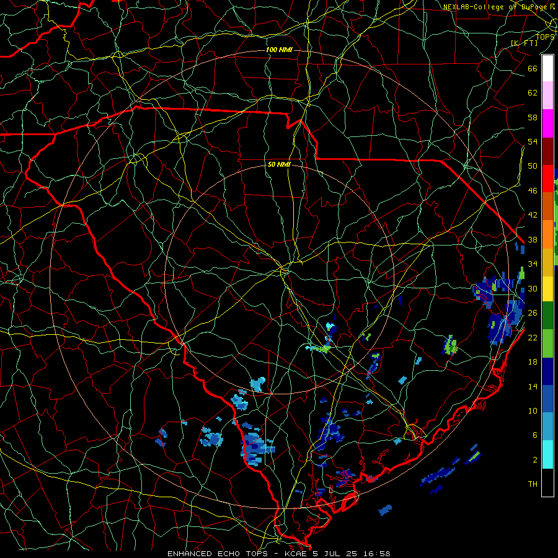The height and width of the screenshot is (558, 558).
Task: Click the '54' legend value
Action: (533, 141)
